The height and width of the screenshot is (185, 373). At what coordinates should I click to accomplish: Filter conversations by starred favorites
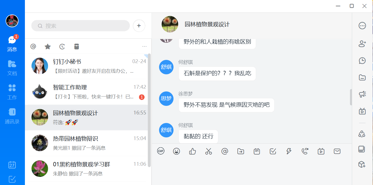(x=48, y=47)
